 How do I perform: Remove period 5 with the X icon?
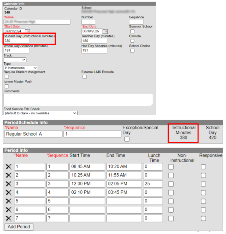point(9,201)
